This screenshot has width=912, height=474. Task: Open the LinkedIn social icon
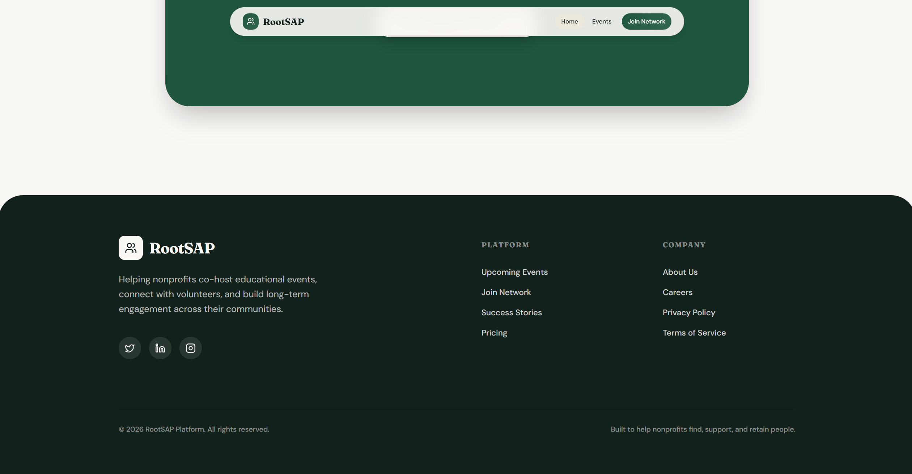pyautogui.click(x=160, y=348)
